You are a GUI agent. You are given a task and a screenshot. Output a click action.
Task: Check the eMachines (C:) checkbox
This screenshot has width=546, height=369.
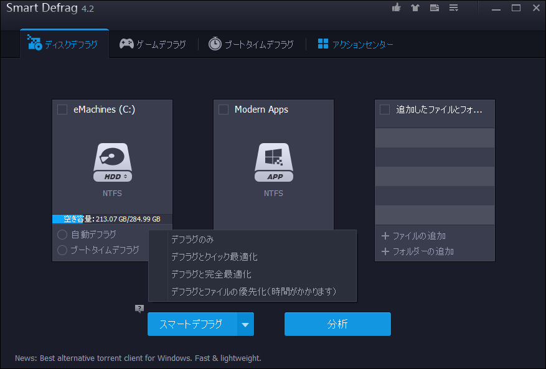[62, 110]
